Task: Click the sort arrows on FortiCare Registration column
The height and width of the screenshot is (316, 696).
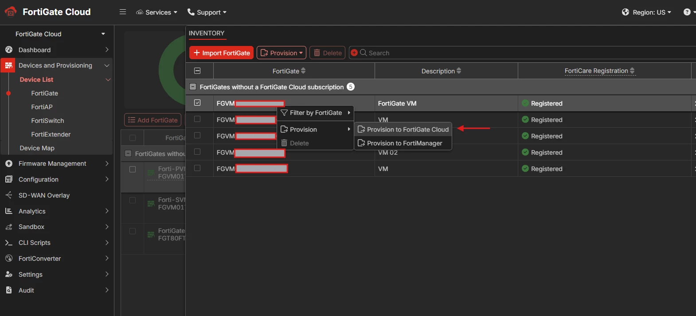Action: pos(632,71)
